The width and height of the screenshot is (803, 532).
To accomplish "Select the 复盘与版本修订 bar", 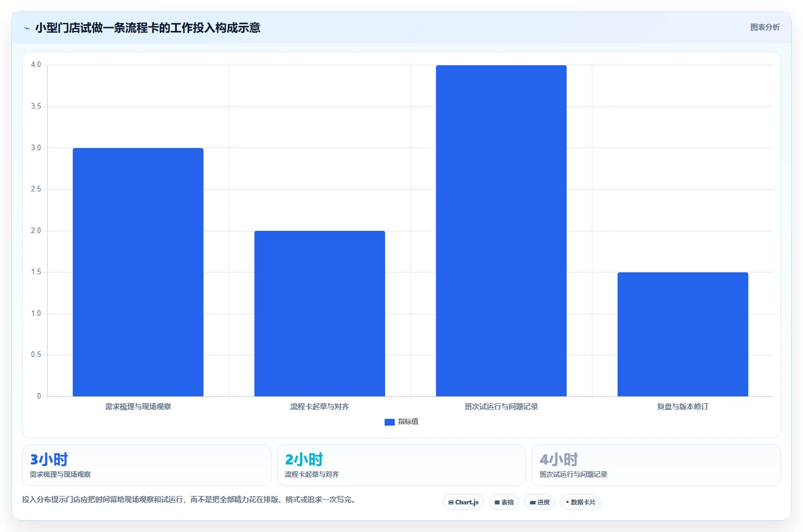I will [682, 334].
